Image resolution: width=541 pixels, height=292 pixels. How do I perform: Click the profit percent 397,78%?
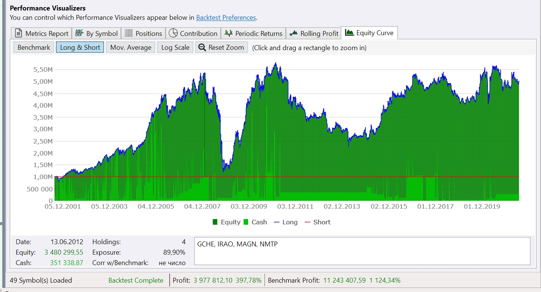coord(249,280)
